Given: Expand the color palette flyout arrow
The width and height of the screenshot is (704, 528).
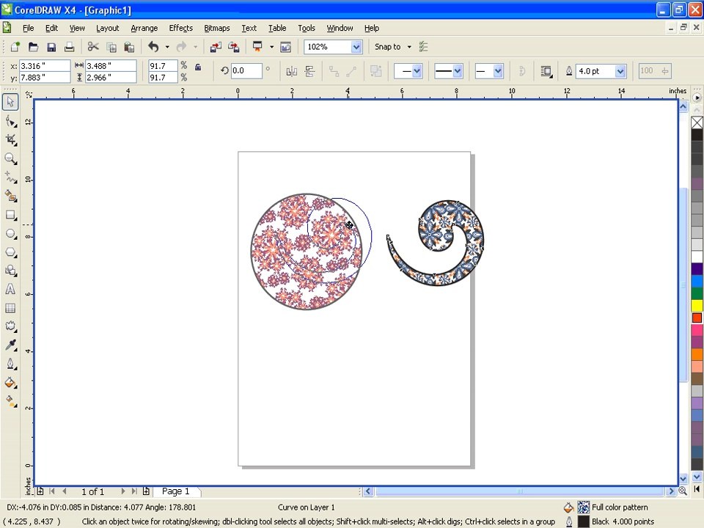Looking at the screenshot, I should (697, 98).
